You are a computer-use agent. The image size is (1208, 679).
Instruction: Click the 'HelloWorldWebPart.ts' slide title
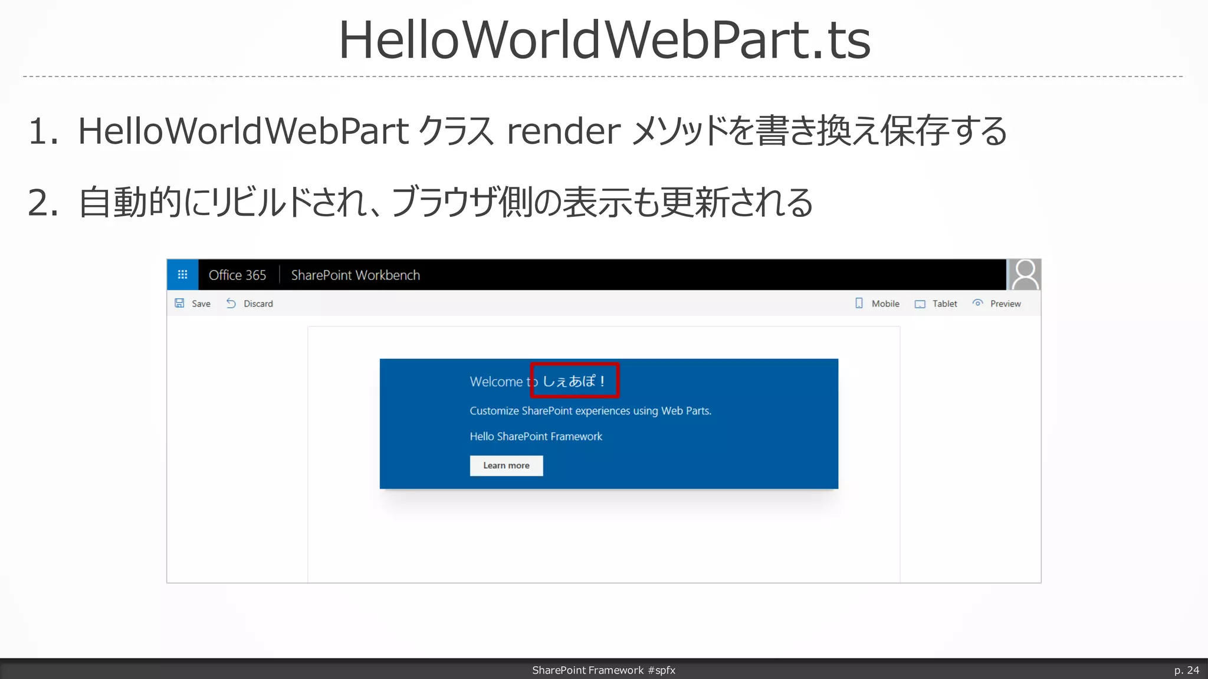point(605,40)
